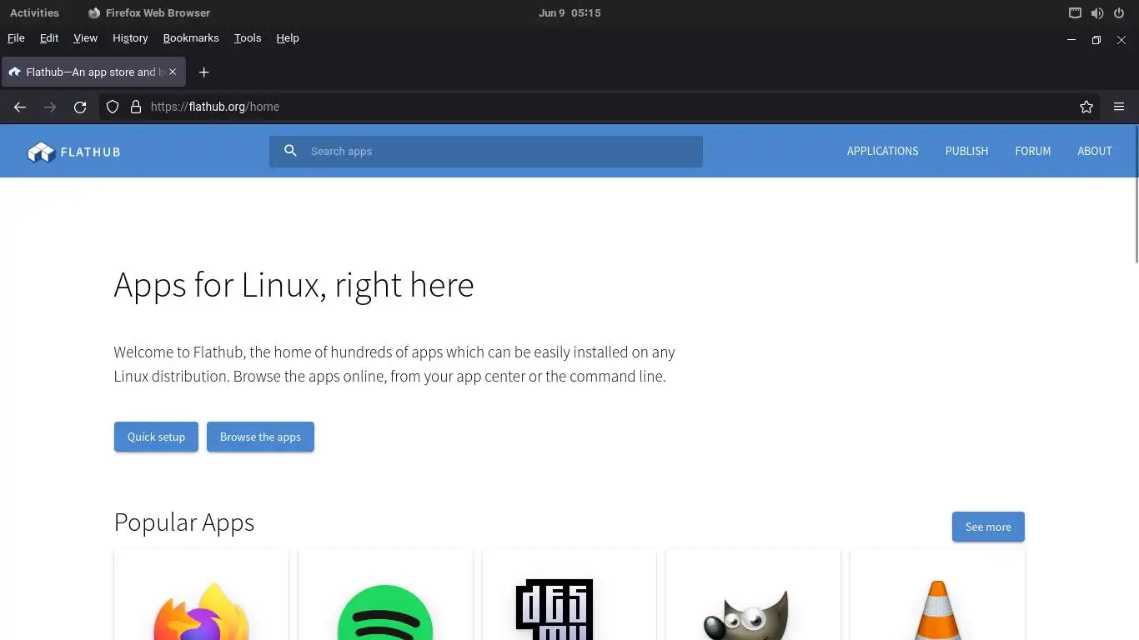Screen dimensions: 1139x640
Task: Open the GIMP app card
Action: click(x=754, y=595)
